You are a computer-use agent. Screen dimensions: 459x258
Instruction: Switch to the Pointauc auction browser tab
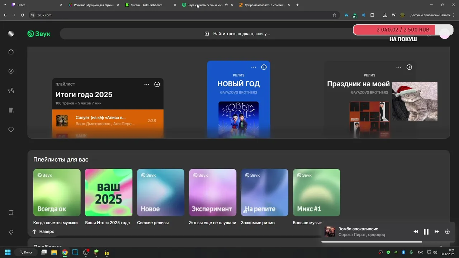pos(93,5)
